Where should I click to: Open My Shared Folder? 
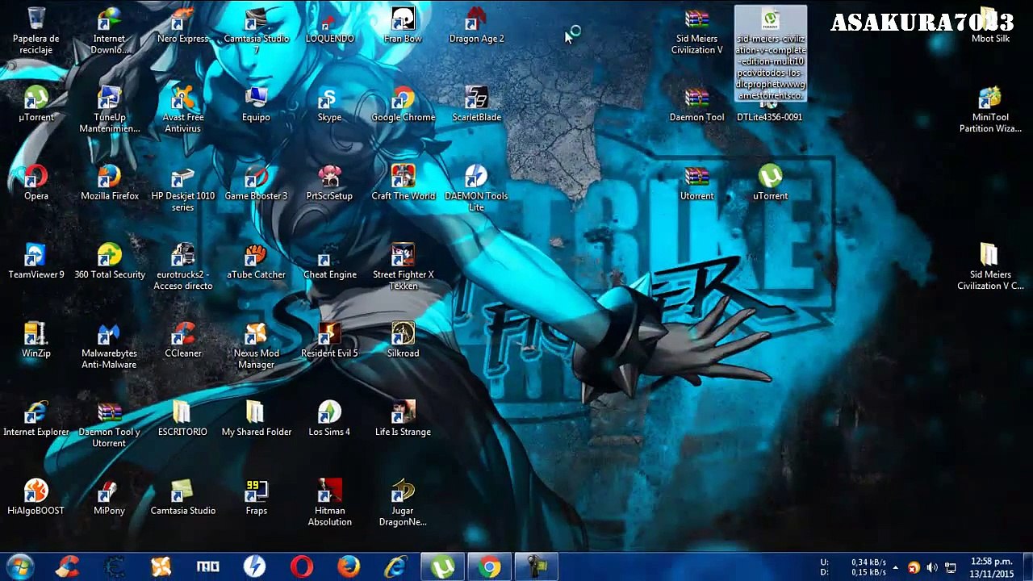257,419
